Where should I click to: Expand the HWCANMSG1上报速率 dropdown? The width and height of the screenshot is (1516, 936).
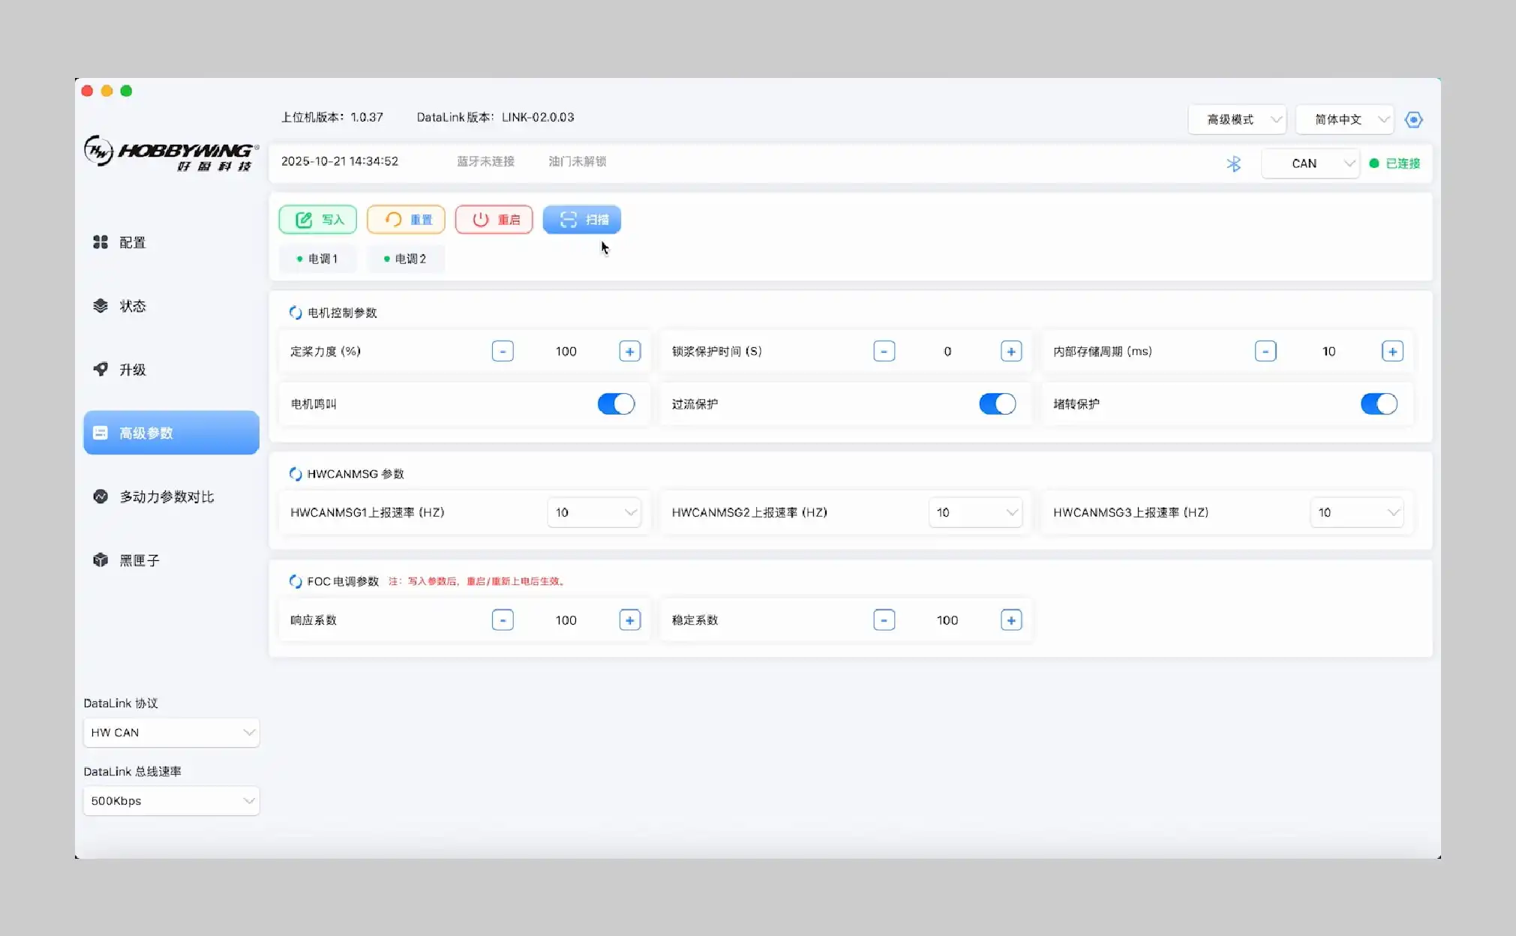point(594,513)
